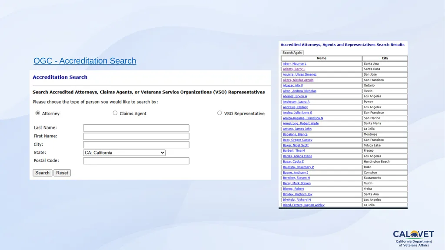Open the Baker, Nigel Scott link
Image resolution: width=445 pixels, height=250 pixels.
coord(296,145)
